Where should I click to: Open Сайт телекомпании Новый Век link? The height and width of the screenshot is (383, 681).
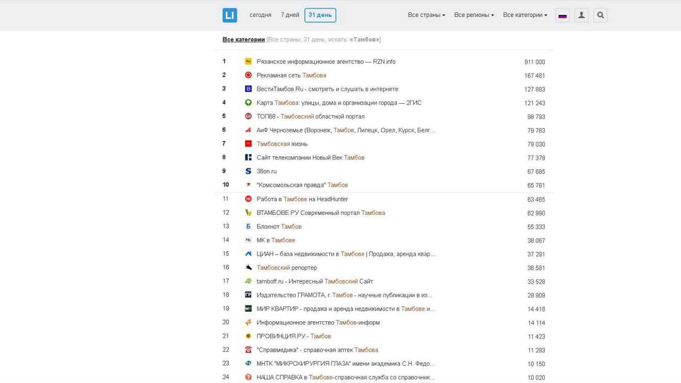tap(311, 157)
